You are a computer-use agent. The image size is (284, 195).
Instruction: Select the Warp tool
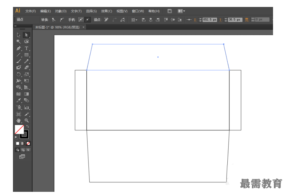pyautogui.click(x=18, y=81)
